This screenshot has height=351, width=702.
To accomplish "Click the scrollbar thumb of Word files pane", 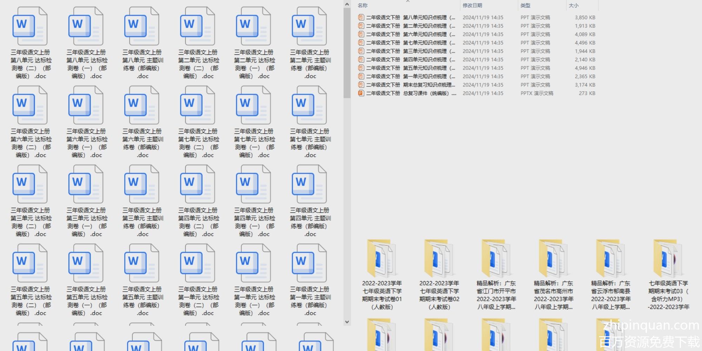I will (347, 53).
